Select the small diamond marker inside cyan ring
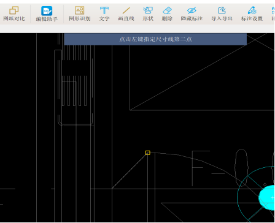 pos(265,184)
